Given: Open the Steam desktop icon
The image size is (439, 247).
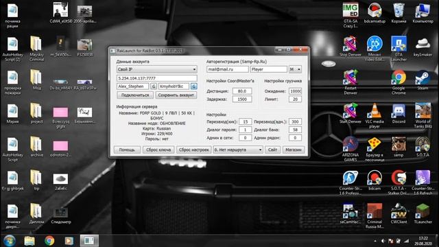Looking at the screenshot, I should [x=423, y=80].
